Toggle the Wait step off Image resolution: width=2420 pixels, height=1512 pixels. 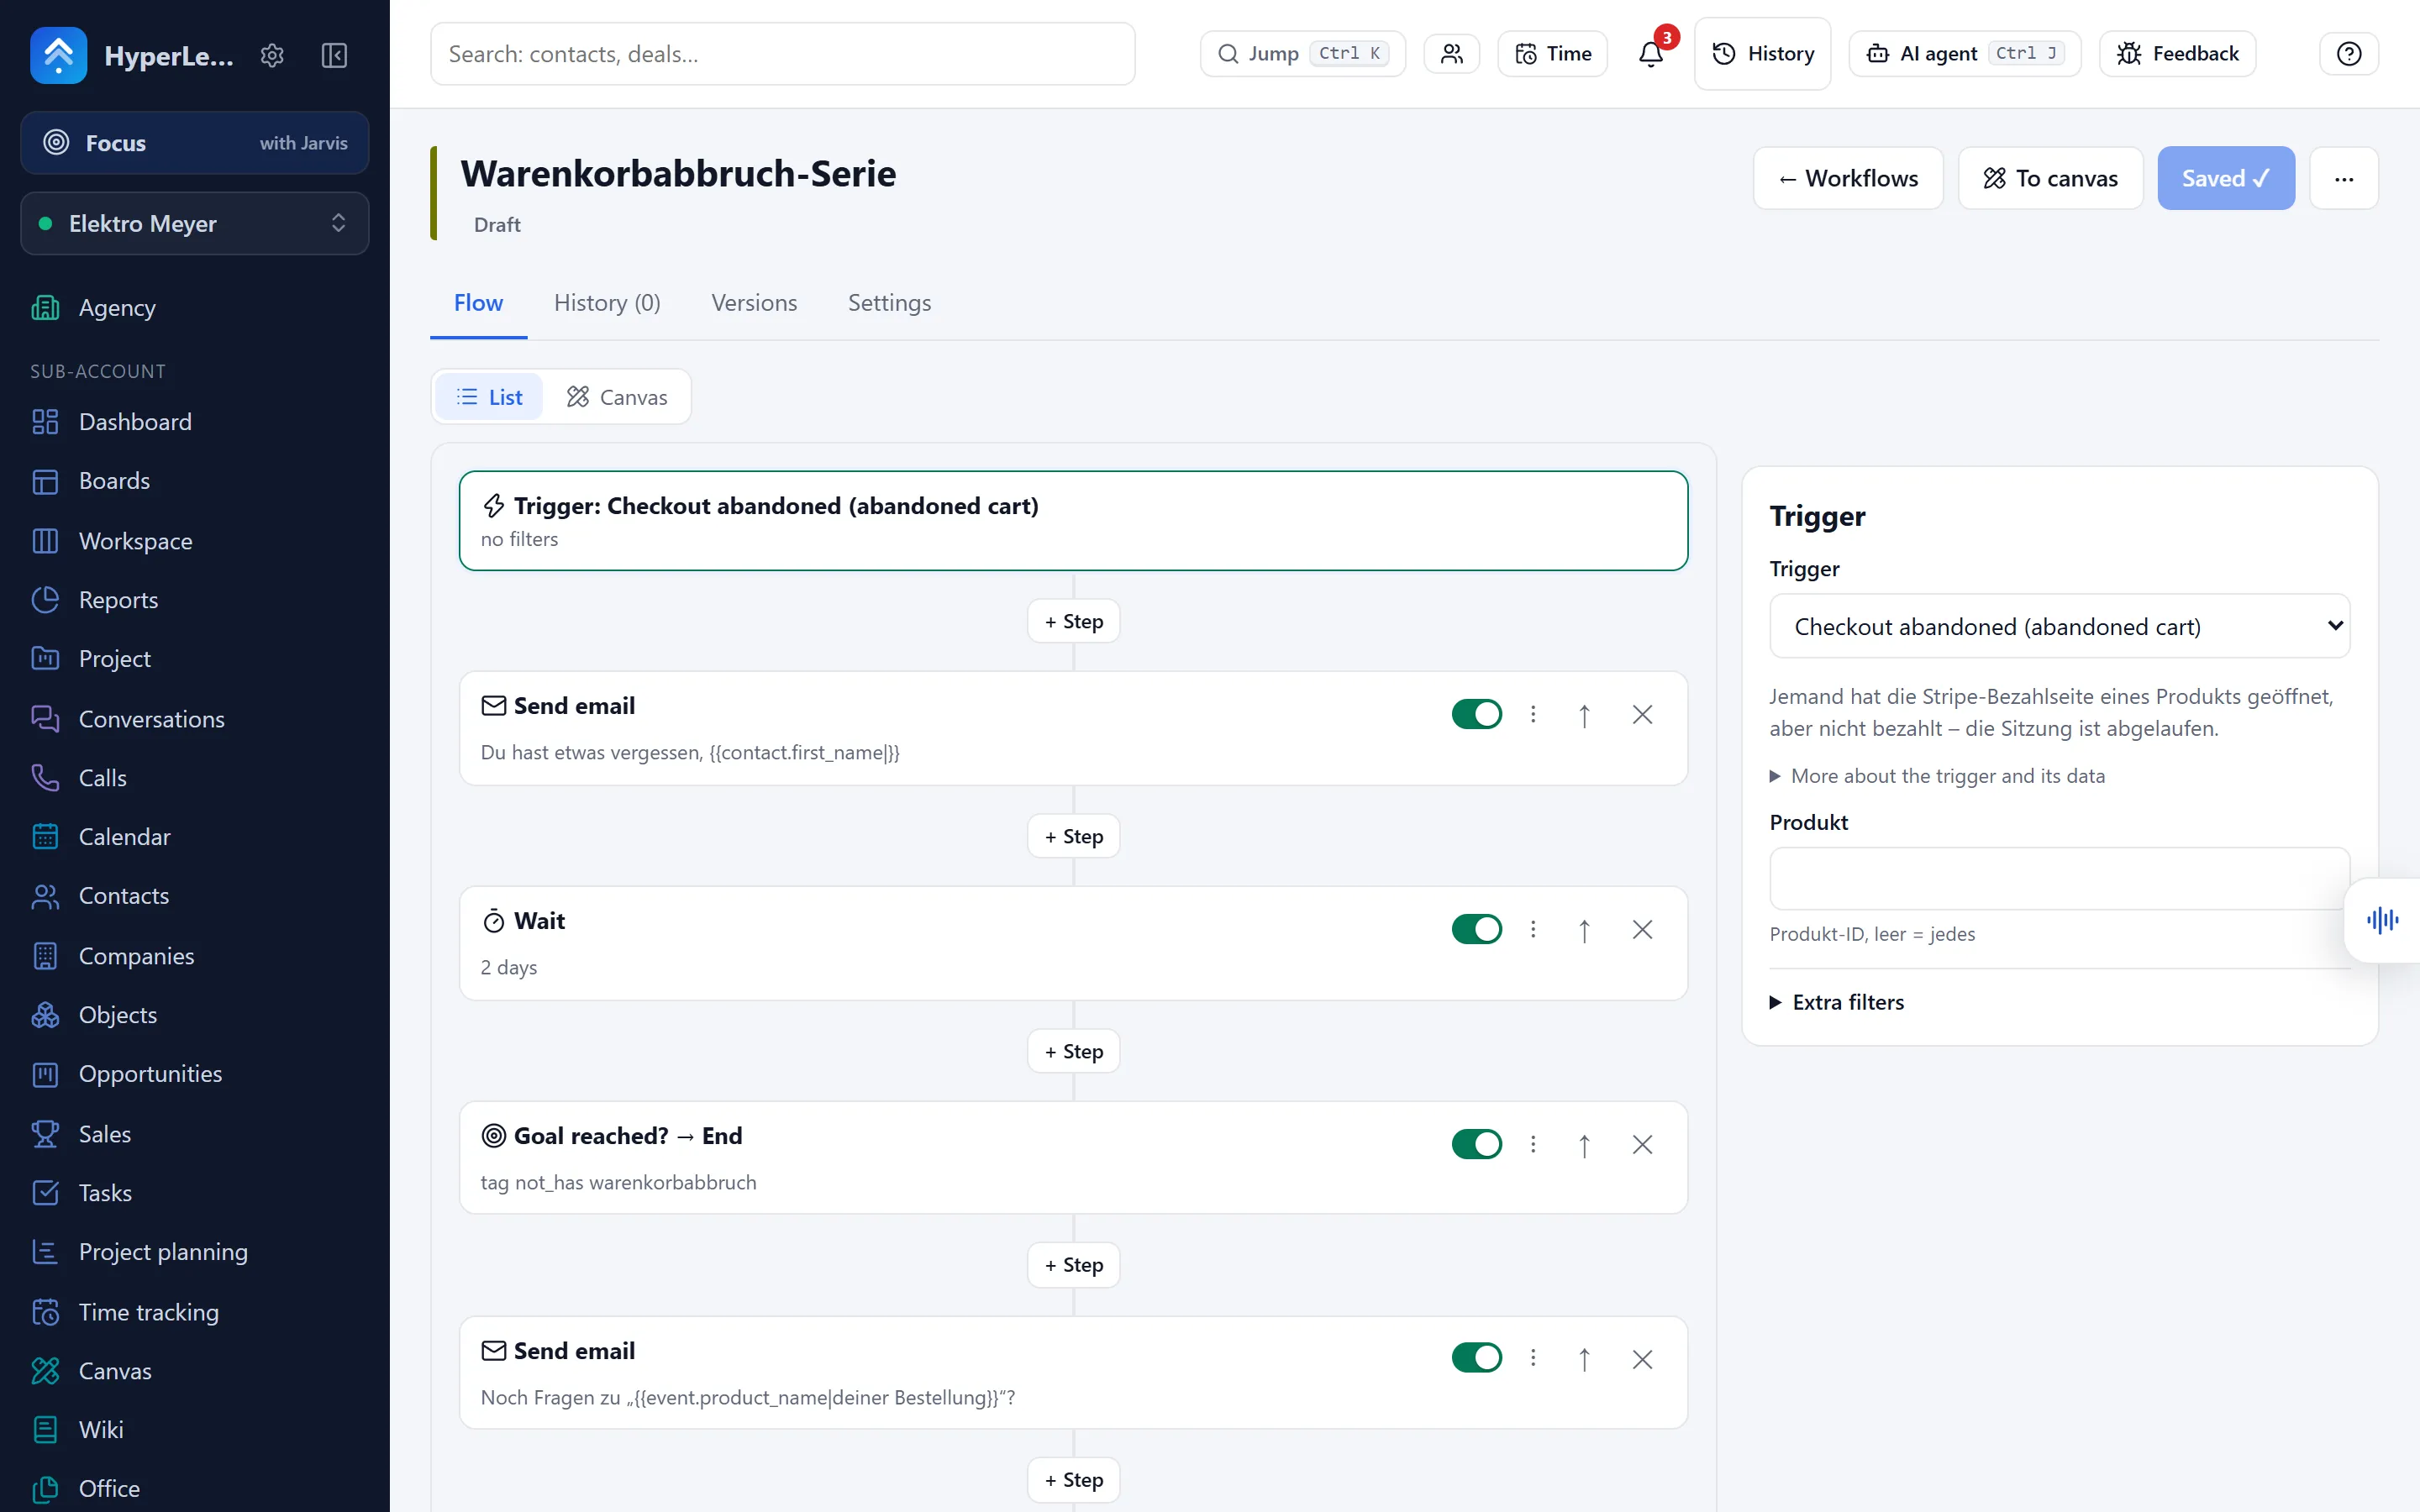tap(1476, 929)
